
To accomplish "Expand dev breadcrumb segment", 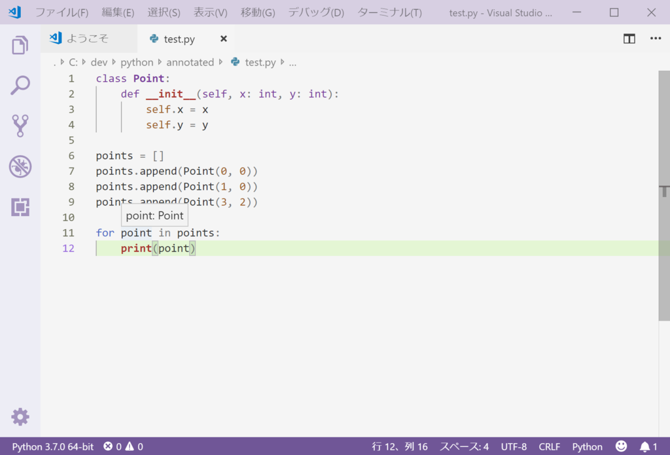I will (99, 62).
